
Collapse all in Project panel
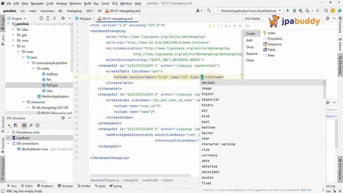click(x=55, y=18)
